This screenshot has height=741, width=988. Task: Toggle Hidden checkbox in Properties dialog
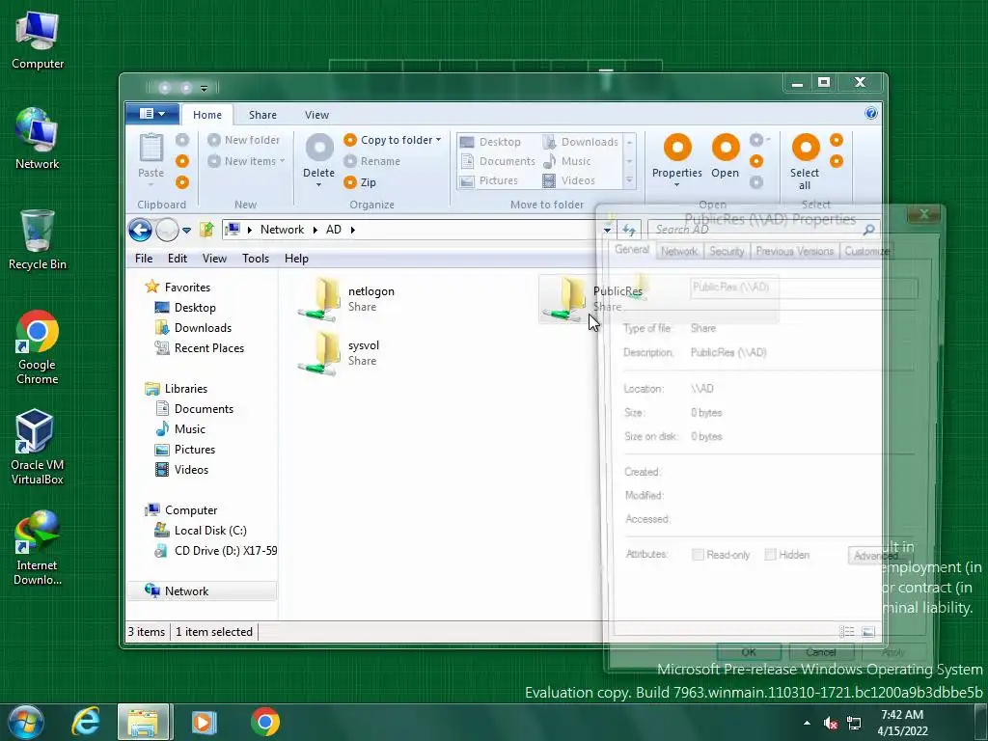[770, 555]
